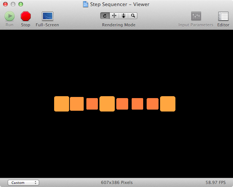Click the fourth large orange step square
Screen dimensions: 233x187
(x=107, y=104)
